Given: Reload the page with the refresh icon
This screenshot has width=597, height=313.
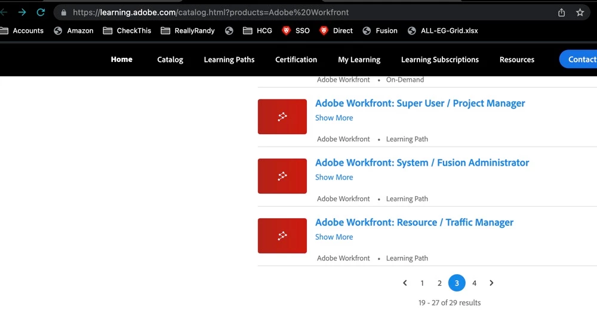Looking at the screenshot, I should (x=41, y=12).
